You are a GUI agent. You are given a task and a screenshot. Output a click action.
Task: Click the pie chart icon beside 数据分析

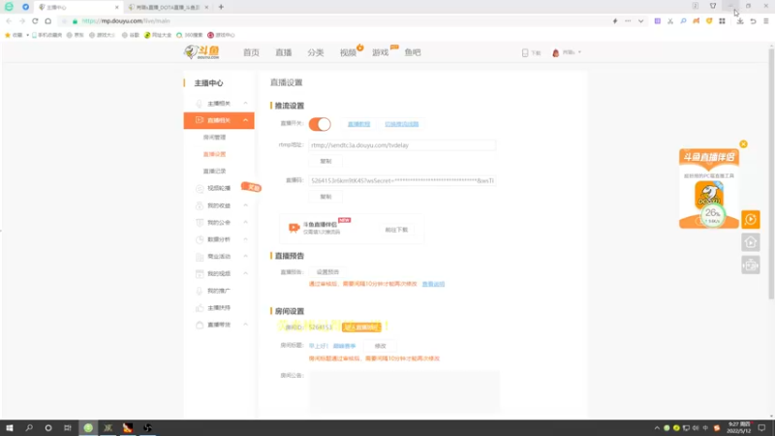tap(200, 239)
